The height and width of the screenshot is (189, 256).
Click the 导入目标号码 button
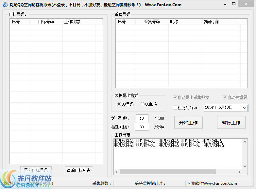pyautogui.click(x=36, y=170)
